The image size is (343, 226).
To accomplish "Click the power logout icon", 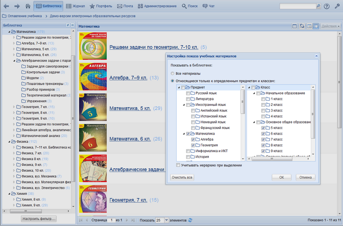I will pyautogui.click(x=337, y=6).
